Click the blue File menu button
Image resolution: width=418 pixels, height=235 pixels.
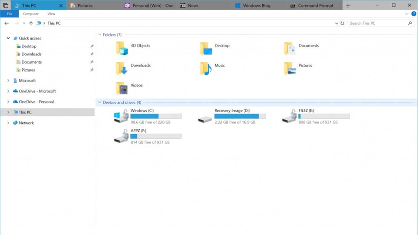tap(9, 14)
